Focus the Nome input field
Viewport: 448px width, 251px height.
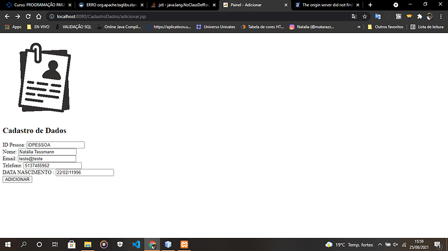click(47, 152)
